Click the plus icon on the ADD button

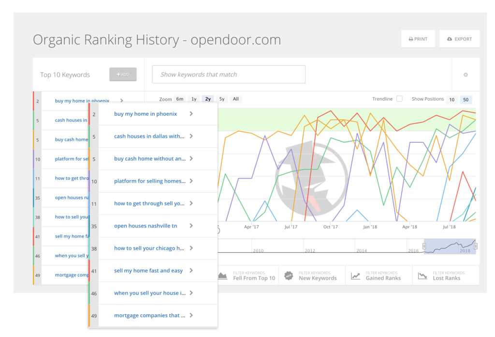(x=118, y=74)
